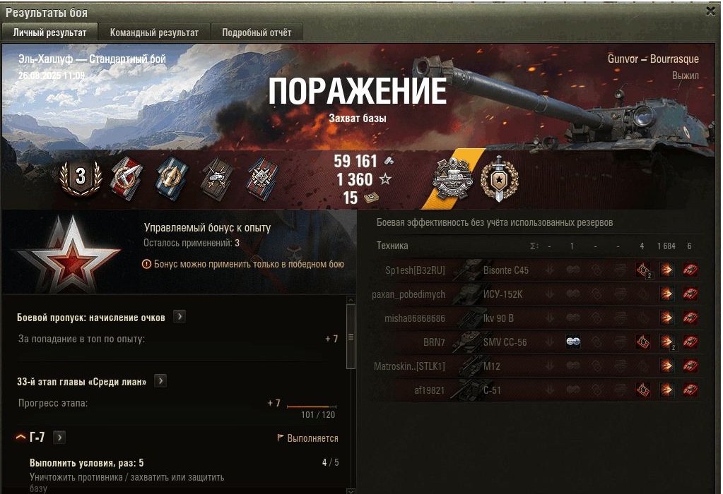Click the critical hit icon in Bisonte C45 row
This screenshot has width=723, height=494.
[642, 270]
